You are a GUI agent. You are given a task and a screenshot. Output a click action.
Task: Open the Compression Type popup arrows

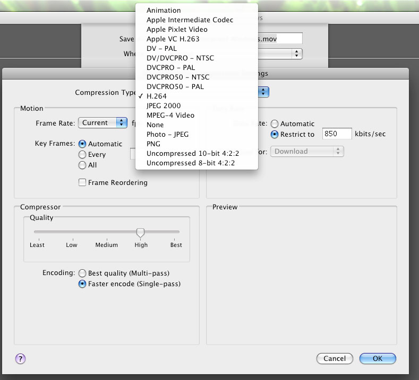point(263,92)
